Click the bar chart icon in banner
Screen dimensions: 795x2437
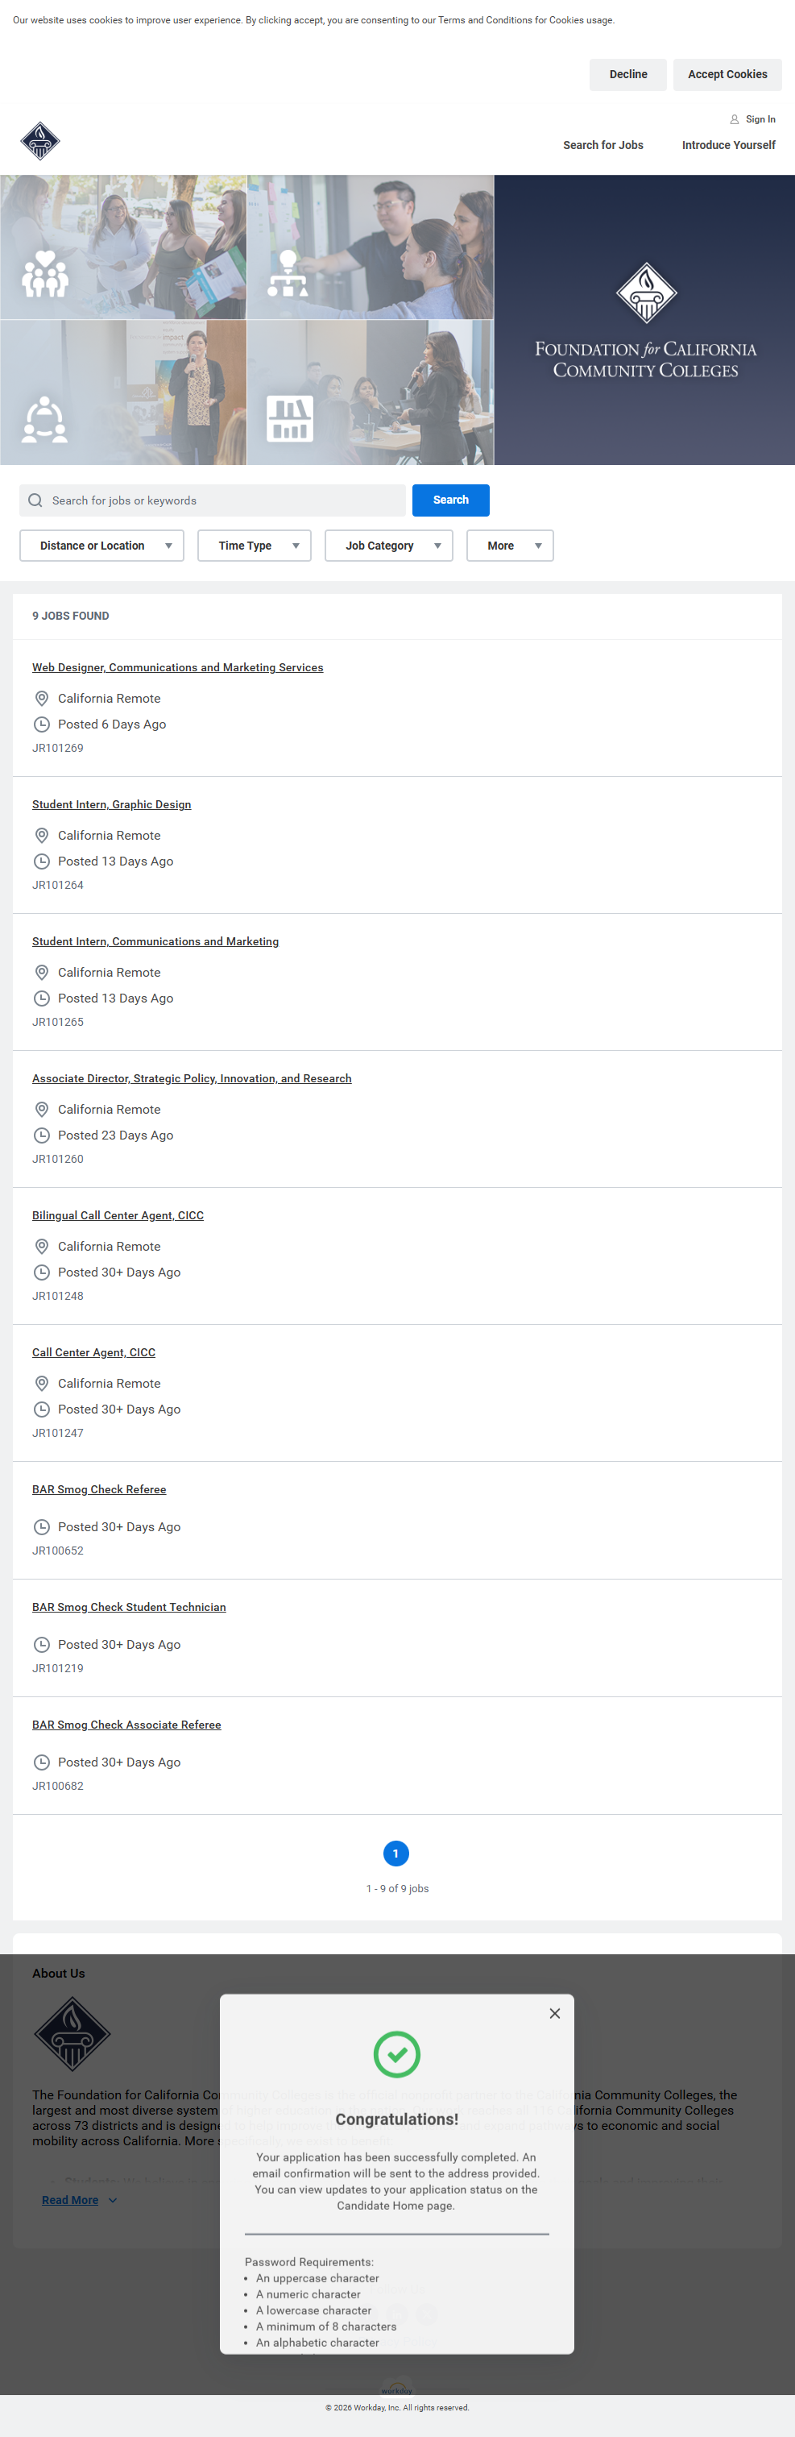[289, 419]
